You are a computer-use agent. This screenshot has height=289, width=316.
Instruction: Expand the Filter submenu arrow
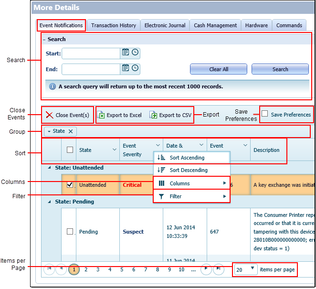(224, 196)
